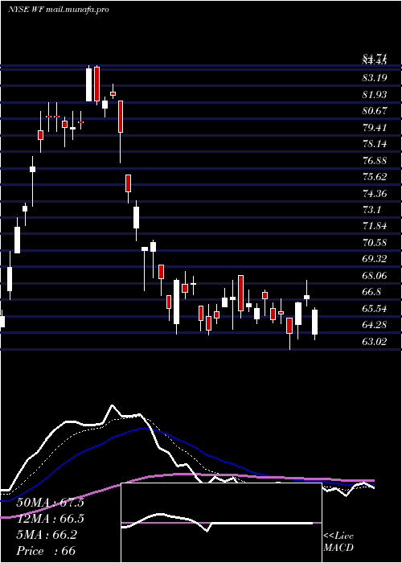Screen dimensions: 402x563
Task: Click the 50MA : 67.5 legend entry
Action: (x=50, y=503)
